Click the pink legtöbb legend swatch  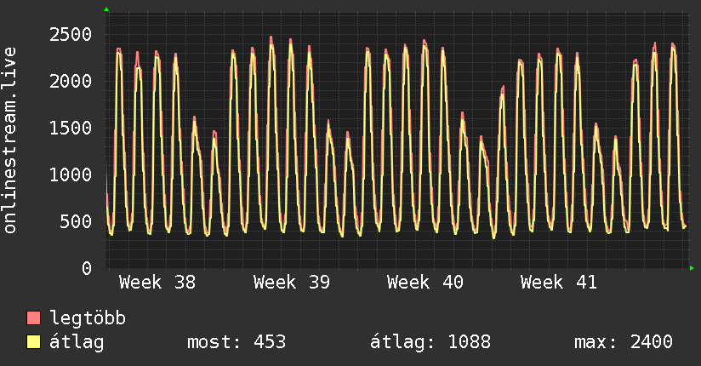(x=33, y=317)
